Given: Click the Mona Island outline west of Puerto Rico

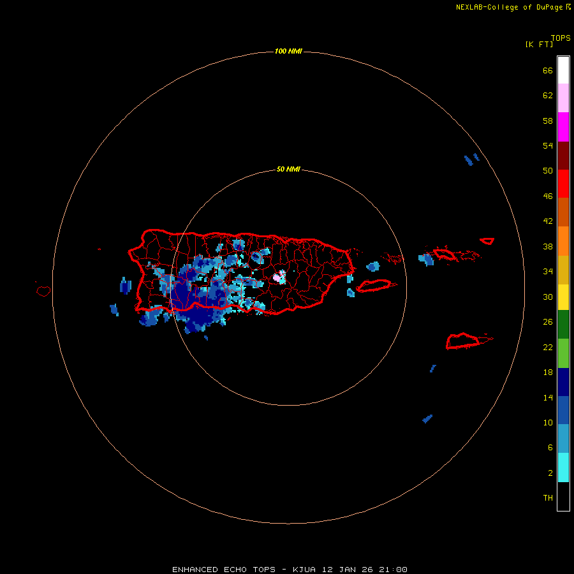Looking at the screenshot, I should tap(43, 291).
